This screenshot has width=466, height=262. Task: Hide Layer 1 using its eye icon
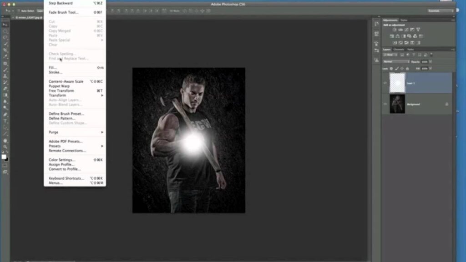(x=385, y=83)
